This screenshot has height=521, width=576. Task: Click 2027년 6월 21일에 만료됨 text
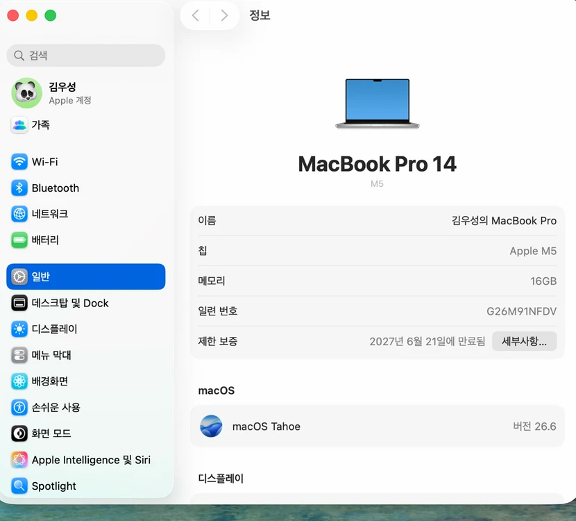click(427, 341)
